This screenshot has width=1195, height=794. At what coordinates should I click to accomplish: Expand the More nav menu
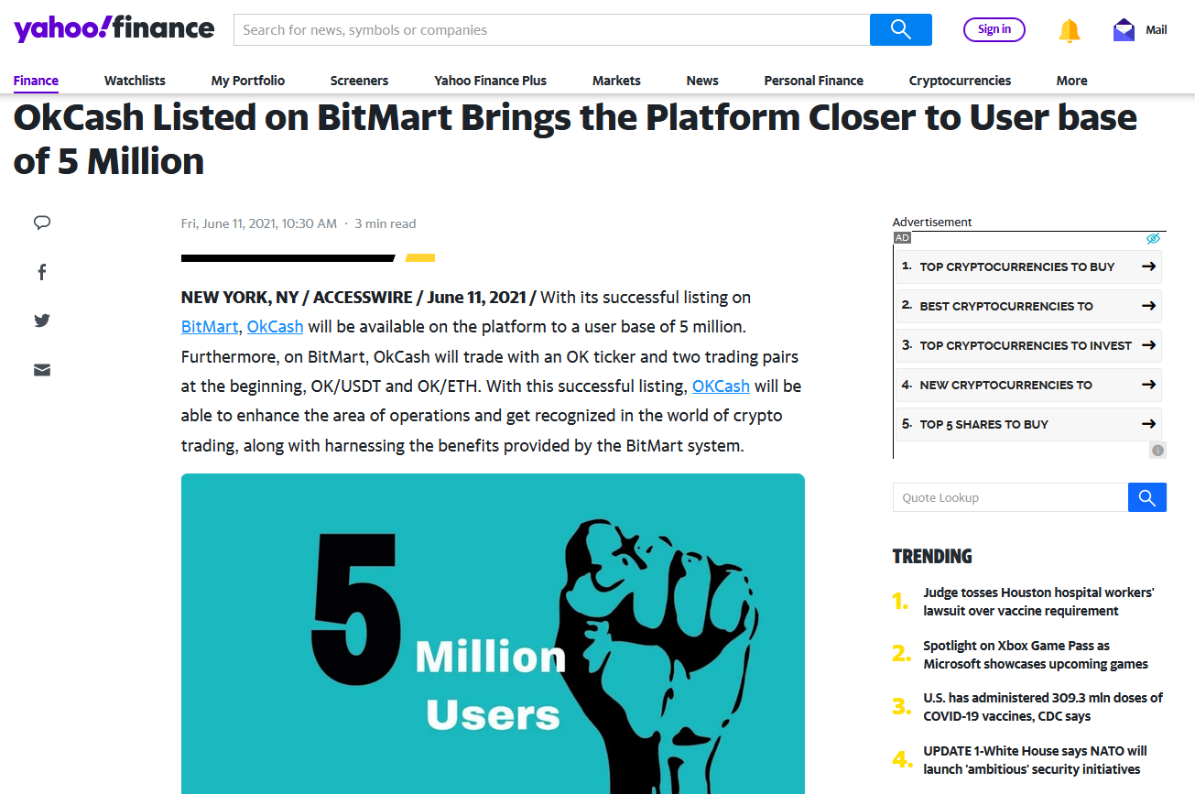coord(1071,81)
